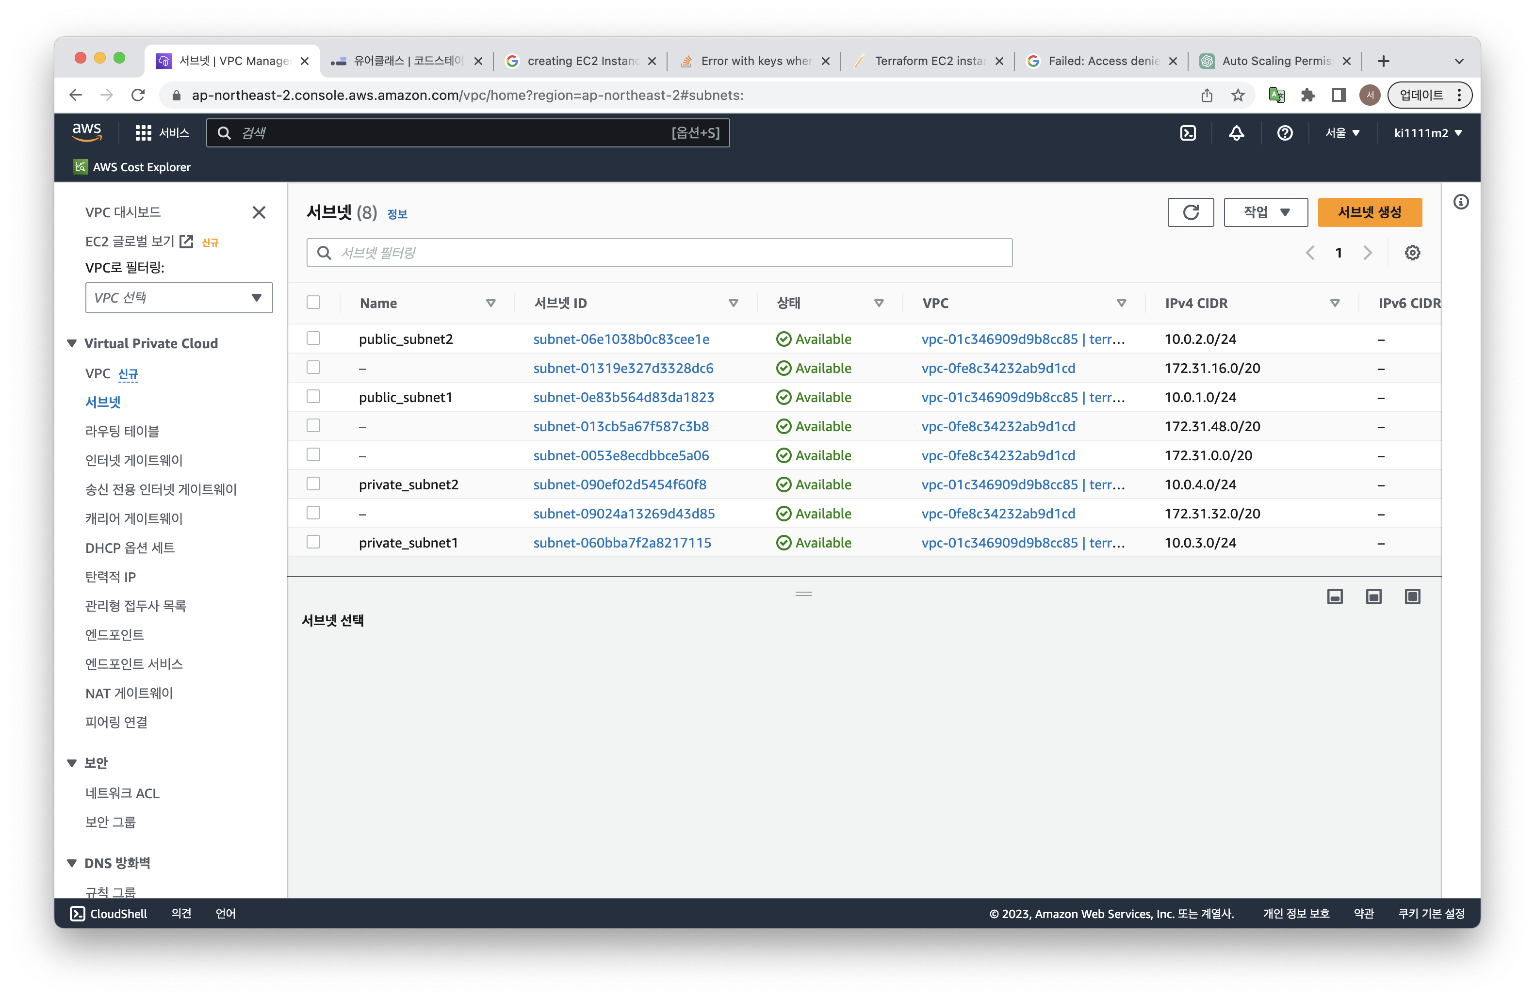Open the Google Translate extension
The image size is (1535, 1000).
pos(1276,96)
